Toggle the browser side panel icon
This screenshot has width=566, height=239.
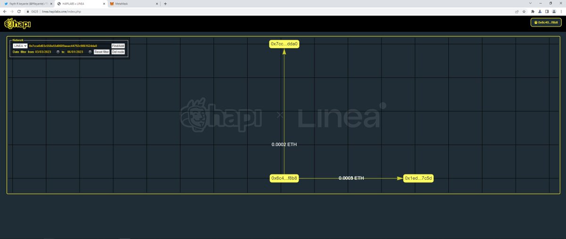click(547, 11)
